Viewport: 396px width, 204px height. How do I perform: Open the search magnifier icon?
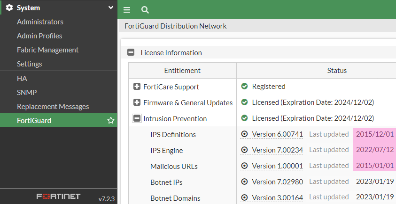[x=145, y=10]
